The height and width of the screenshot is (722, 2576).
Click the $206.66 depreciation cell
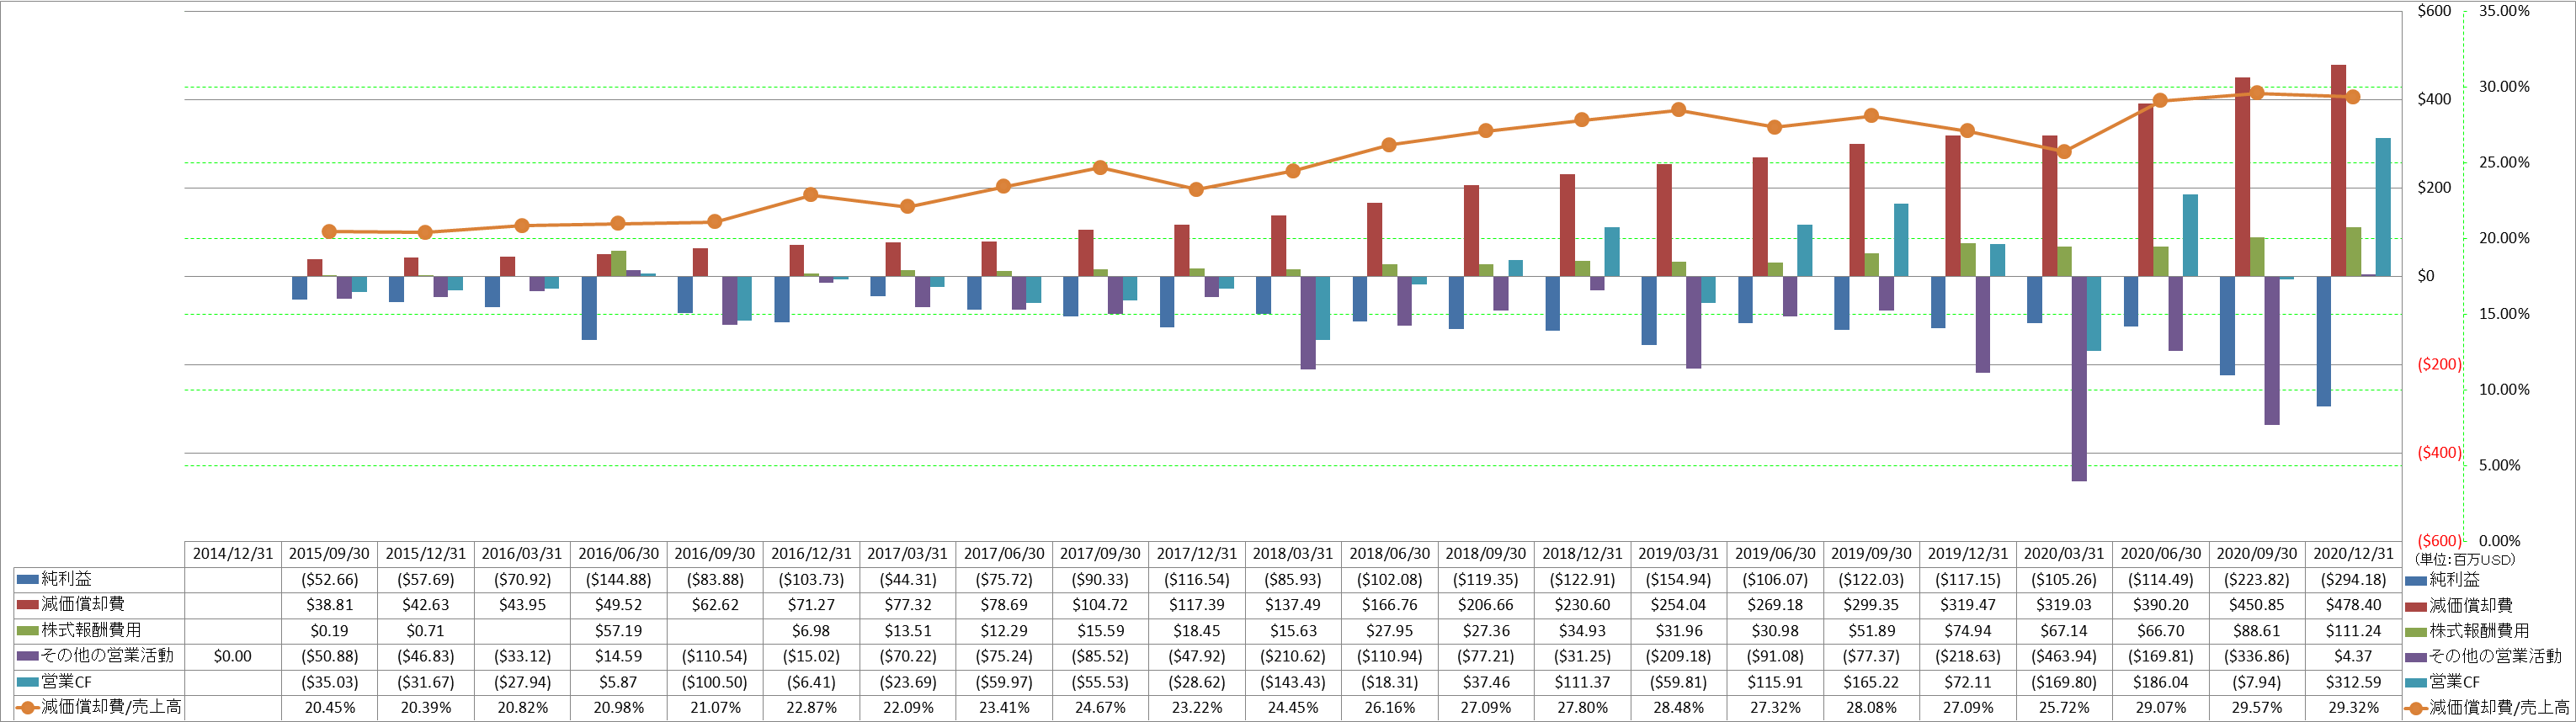point(1486,605)
